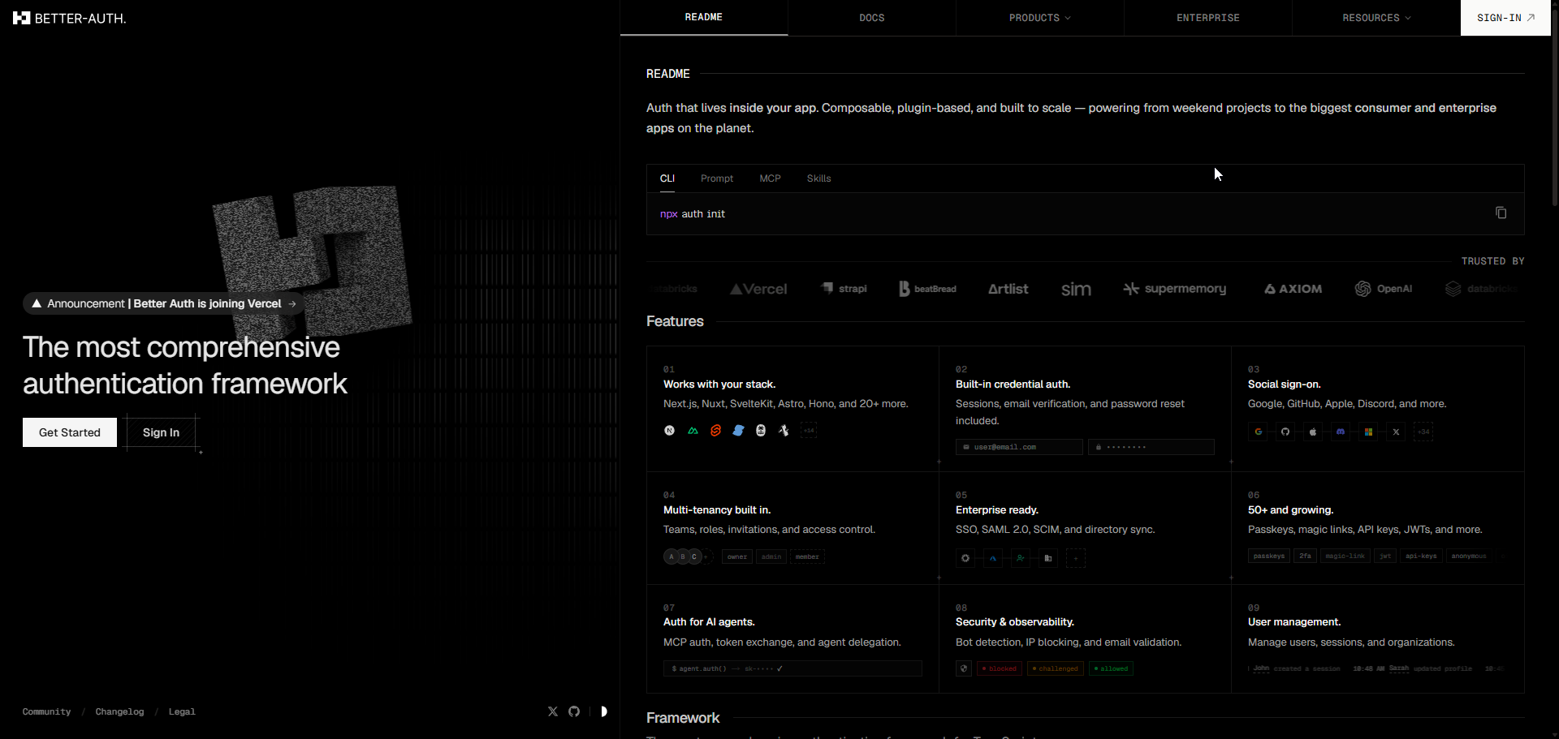Expand the Resources dropdown menu
The image size is (1559, 739).
(x=1376, y=18)
